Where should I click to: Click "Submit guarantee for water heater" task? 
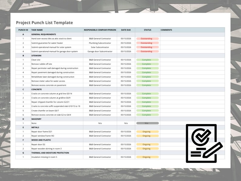[x=47, y=43]
